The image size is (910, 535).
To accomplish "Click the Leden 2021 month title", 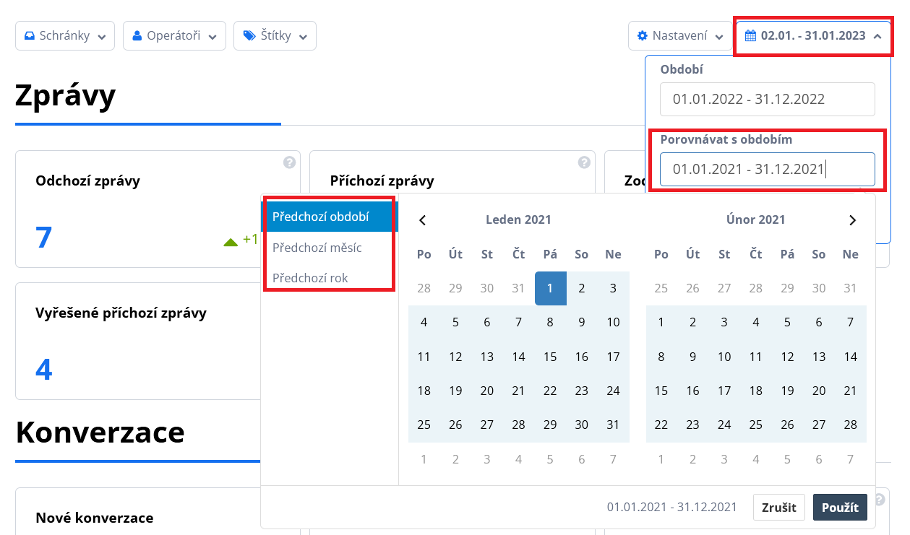I will click(x=518, y=219).
